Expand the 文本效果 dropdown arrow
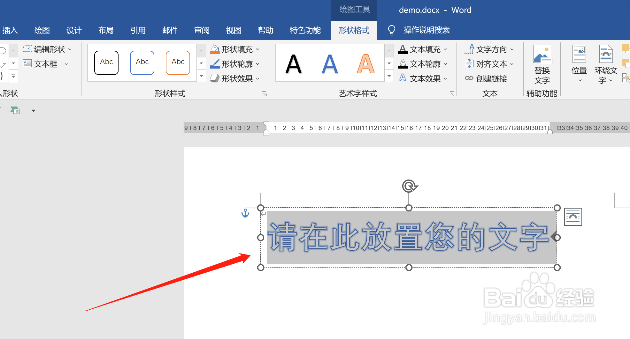630x339 pixels. (x=445, y=79)
